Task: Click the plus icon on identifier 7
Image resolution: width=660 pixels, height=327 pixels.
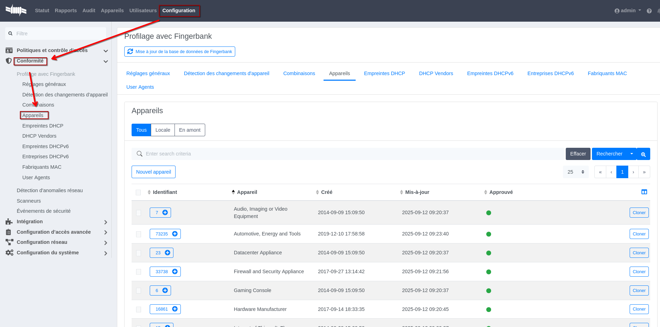Action: point(165,212)
